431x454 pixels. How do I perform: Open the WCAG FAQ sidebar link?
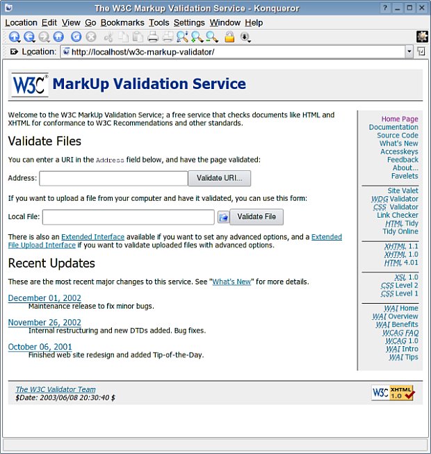400,333
